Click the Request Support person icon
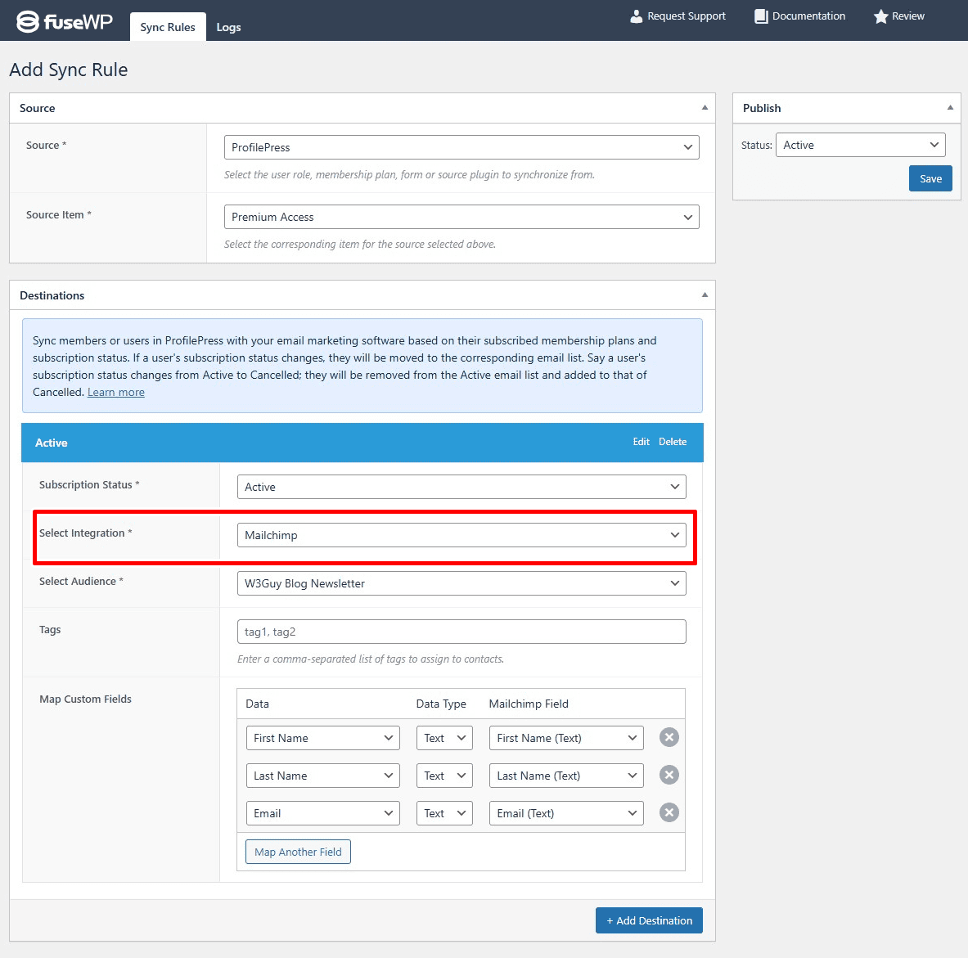Screen dimensions: 968x958 click(636, 16)
